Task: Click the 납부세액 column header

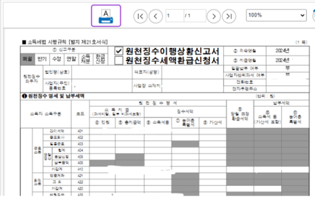Action: pyautogui.click(x=281, y=103)
